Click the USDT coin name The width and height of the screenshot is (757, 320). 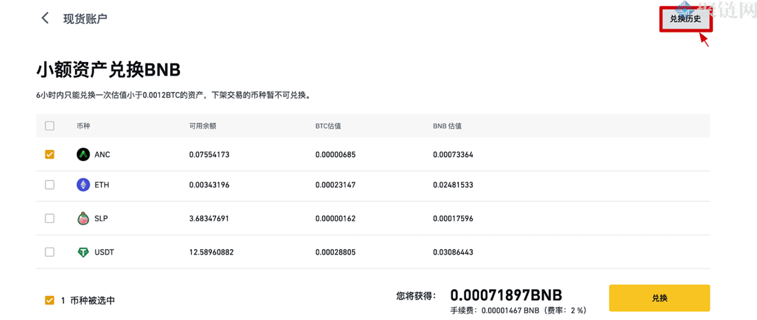pos(105,252)
